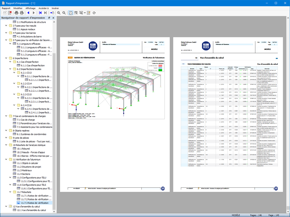Viewport: 290px width, 217px height.
Task: Click the refresh report icon
Action: (94, 13)
